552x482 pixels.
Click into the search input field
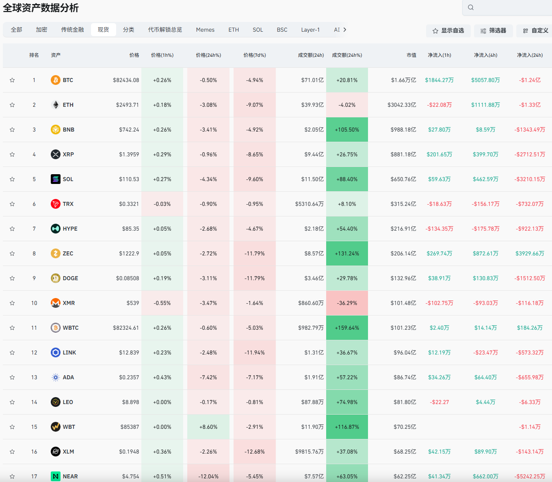pos(510,7)
